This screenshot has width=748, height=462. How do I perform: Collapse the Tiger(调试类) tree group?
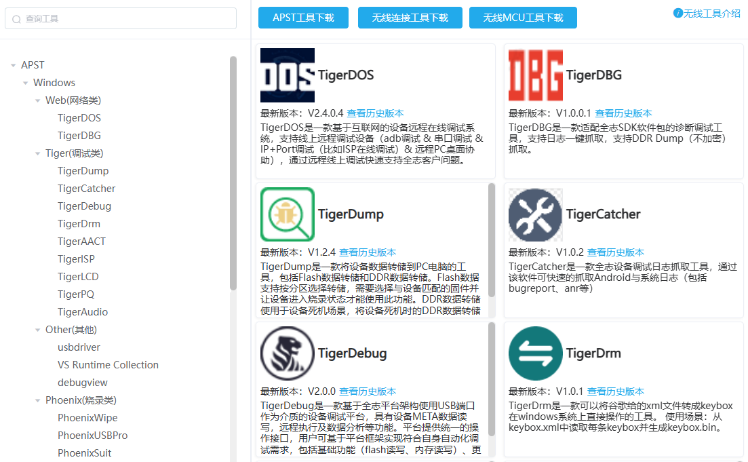pos(38,154)
